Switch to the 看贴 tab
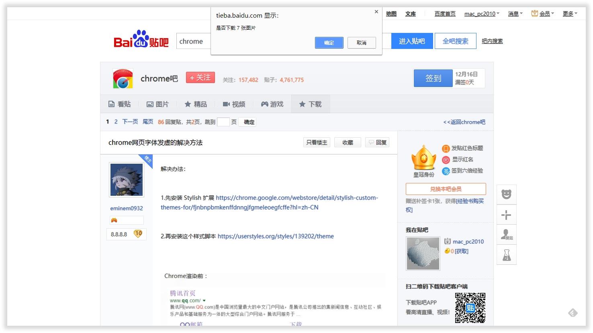This screenshot has width=593, height=333. coord(120,104)
